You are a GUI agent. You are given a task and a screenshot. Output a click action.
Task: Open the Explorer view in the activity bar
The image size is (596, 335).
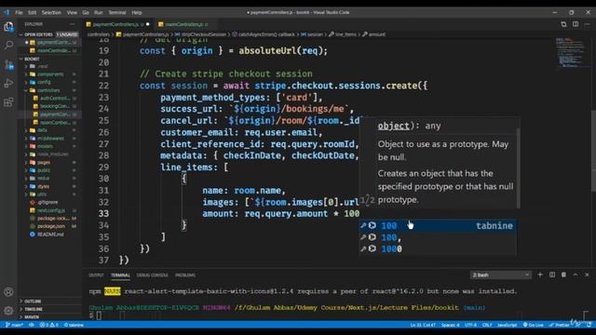pyautogui.click(x=8, y=27)
